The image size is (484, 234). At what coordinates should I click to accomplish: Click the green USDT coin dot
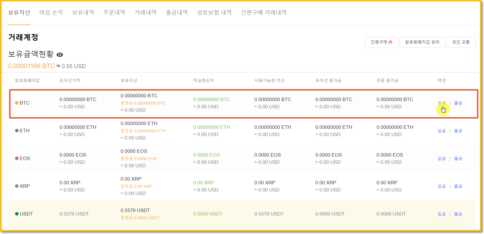tap(17, 214)
